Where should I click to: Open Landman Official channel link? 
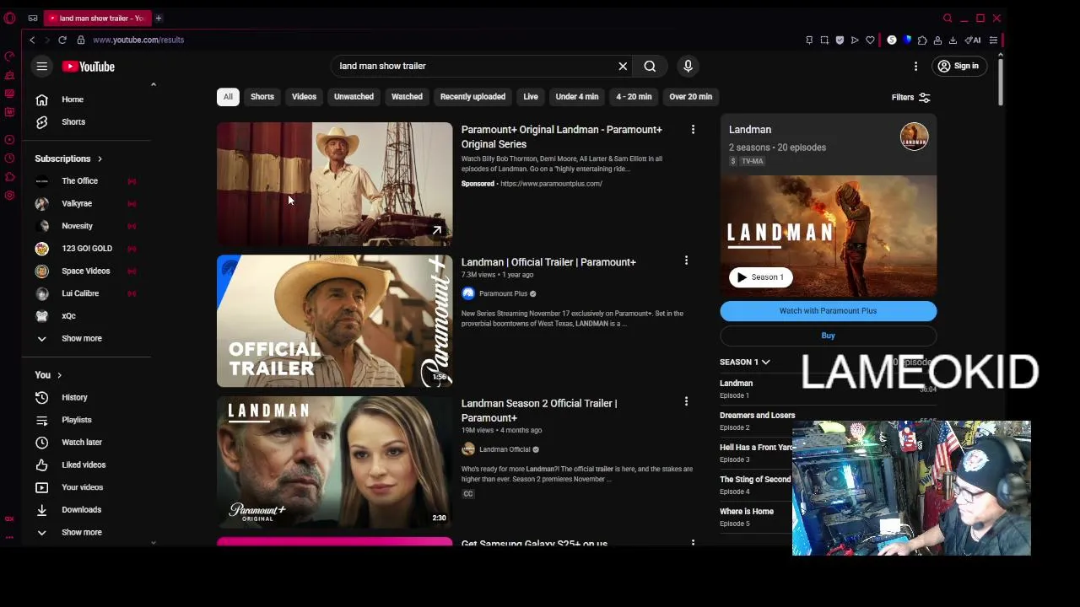pyautogui.click(x=505, y=449)
